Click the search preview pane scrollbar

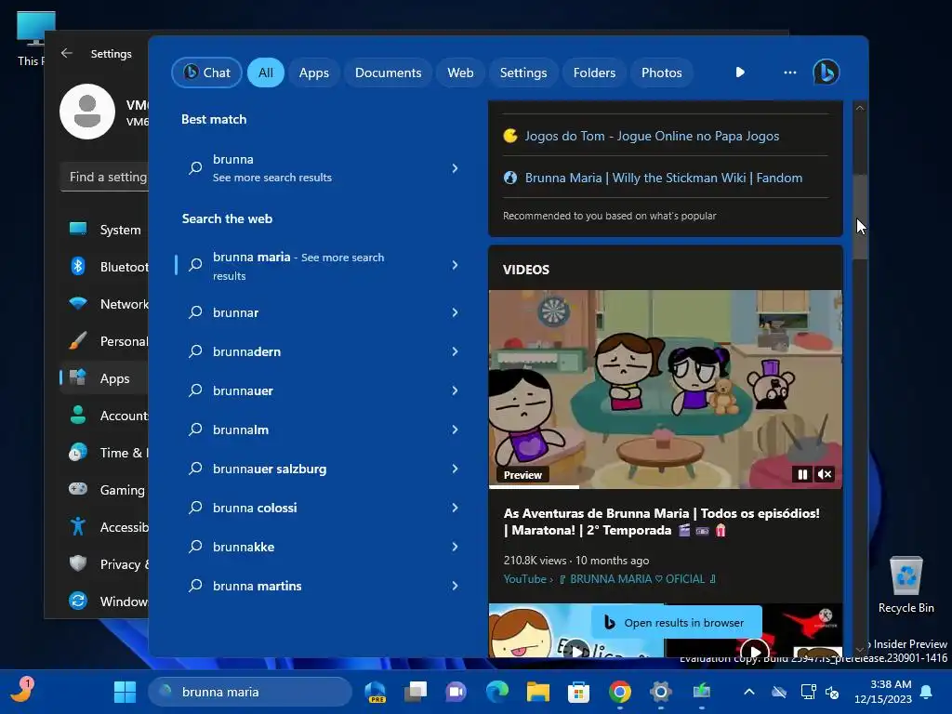[x=860, y=216]
